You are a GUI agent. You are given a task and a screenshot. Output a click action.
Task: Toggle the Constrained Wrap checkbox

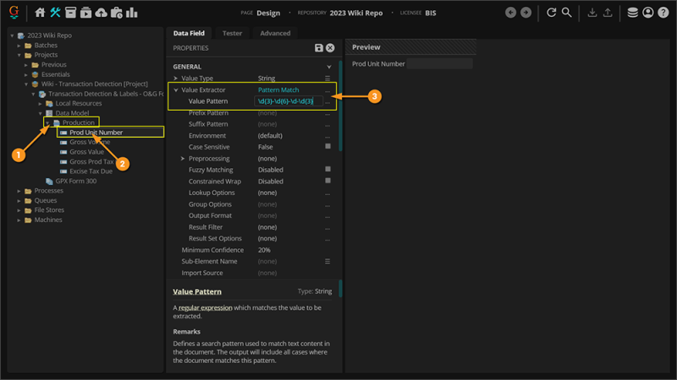point(327,181)
